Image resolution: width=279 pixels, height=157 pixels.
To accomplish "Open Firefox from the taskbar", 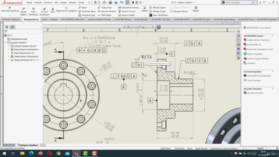I will [x=41, y=153].
